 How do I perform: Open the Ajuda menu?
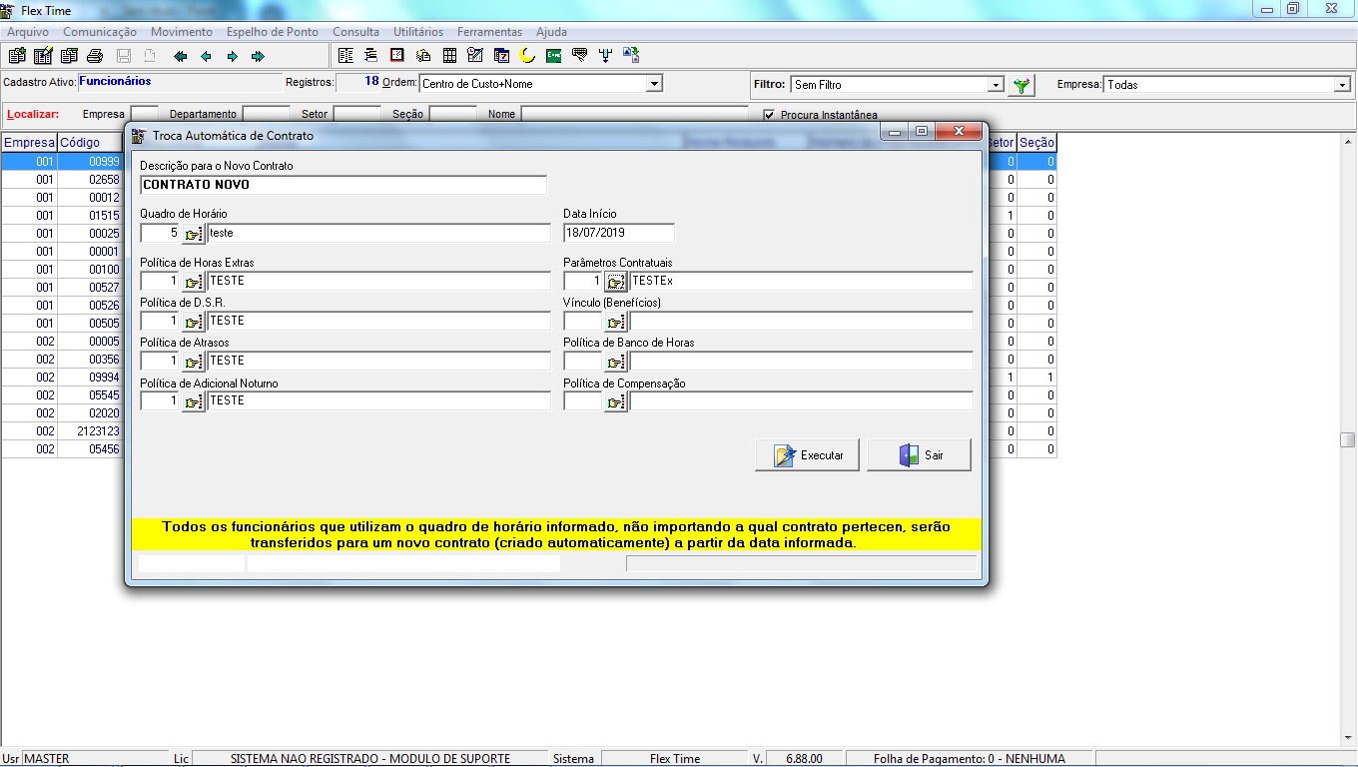(x=552, y=32)
